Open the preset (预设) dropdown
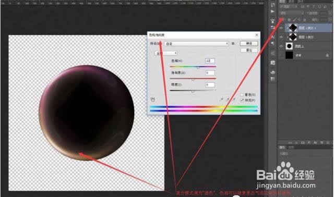Screen dimensions: 334x197 pyautogui.click(x=196, y=44)
